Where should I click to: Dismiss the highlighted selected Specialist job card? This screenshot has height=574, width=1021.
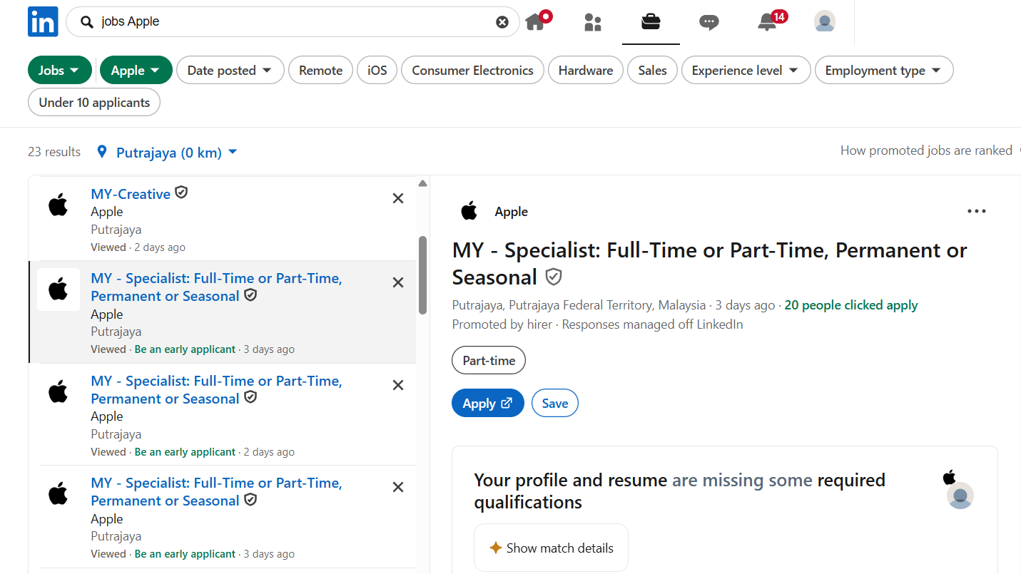[x=398, y=282]
